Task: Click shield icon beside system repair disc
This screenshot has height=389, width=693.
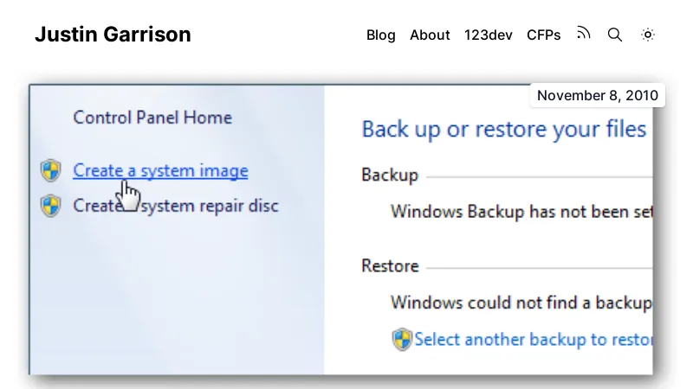Action: coord(51,206)
